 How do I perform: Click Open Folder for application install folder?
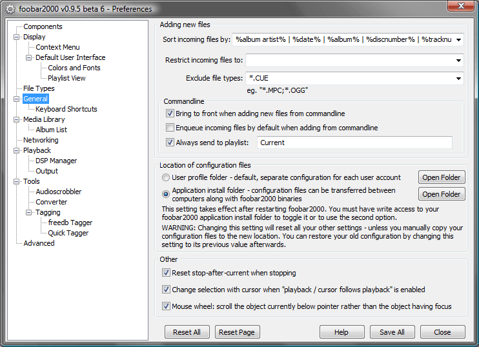tap(441, 194)
